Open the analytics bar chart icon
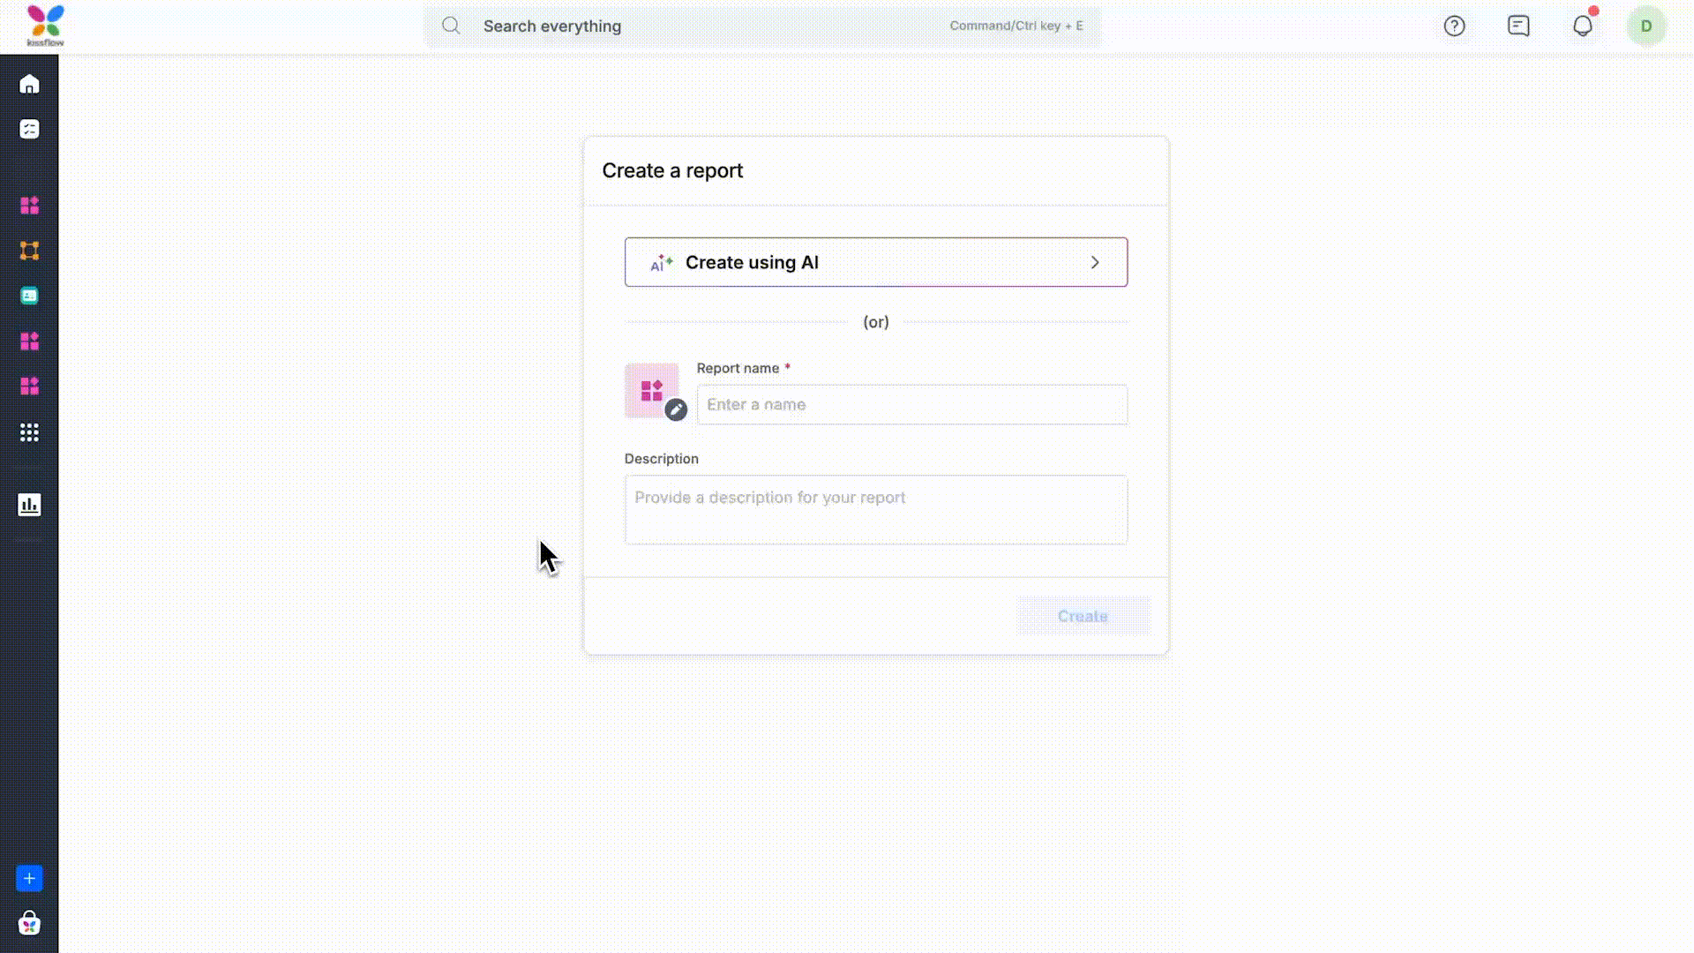The height and width of the screenshot is (953, 1694). click(29, 505)
